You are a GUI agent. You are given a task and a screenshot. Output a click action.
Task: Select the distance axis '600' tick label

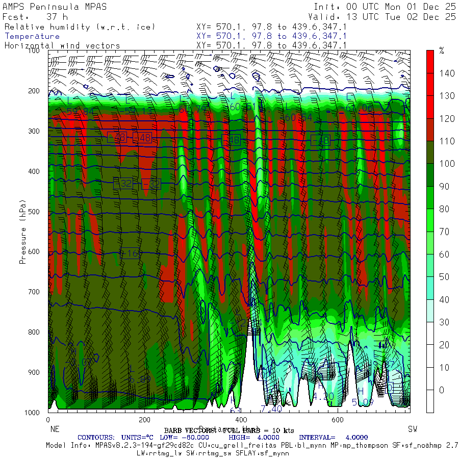[x=338, y=420]
